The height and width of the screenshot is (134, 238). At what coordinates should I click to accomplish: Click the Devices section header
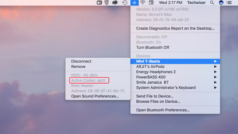pyautogui.click(x=143, y=56)
